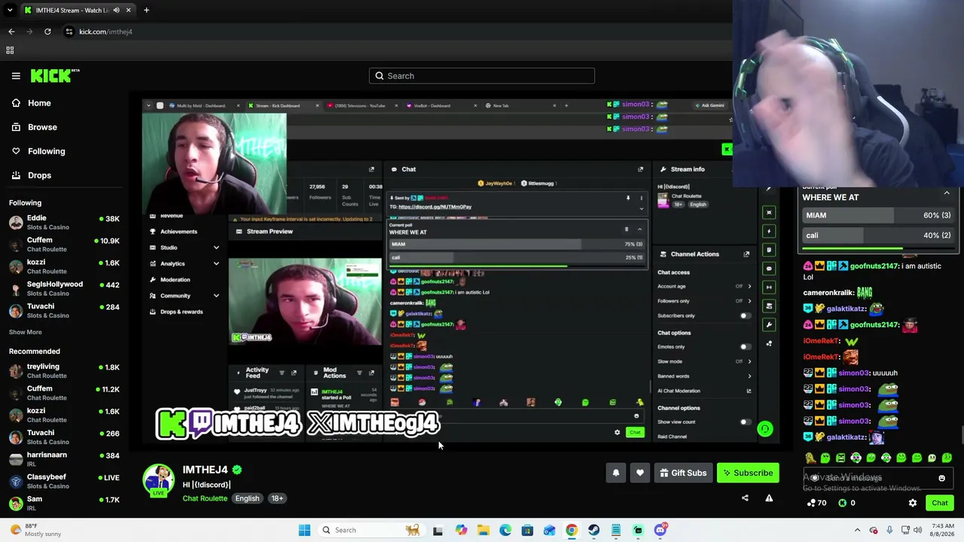This screenshot has height=542, width=964.
Task: Open the Browse section
Action: [x=42, y=127]
